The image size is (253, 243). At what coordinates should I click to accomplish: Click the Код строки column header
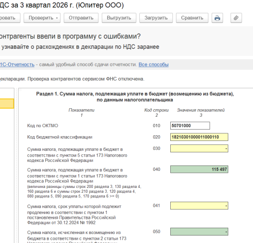click(156, 110)
